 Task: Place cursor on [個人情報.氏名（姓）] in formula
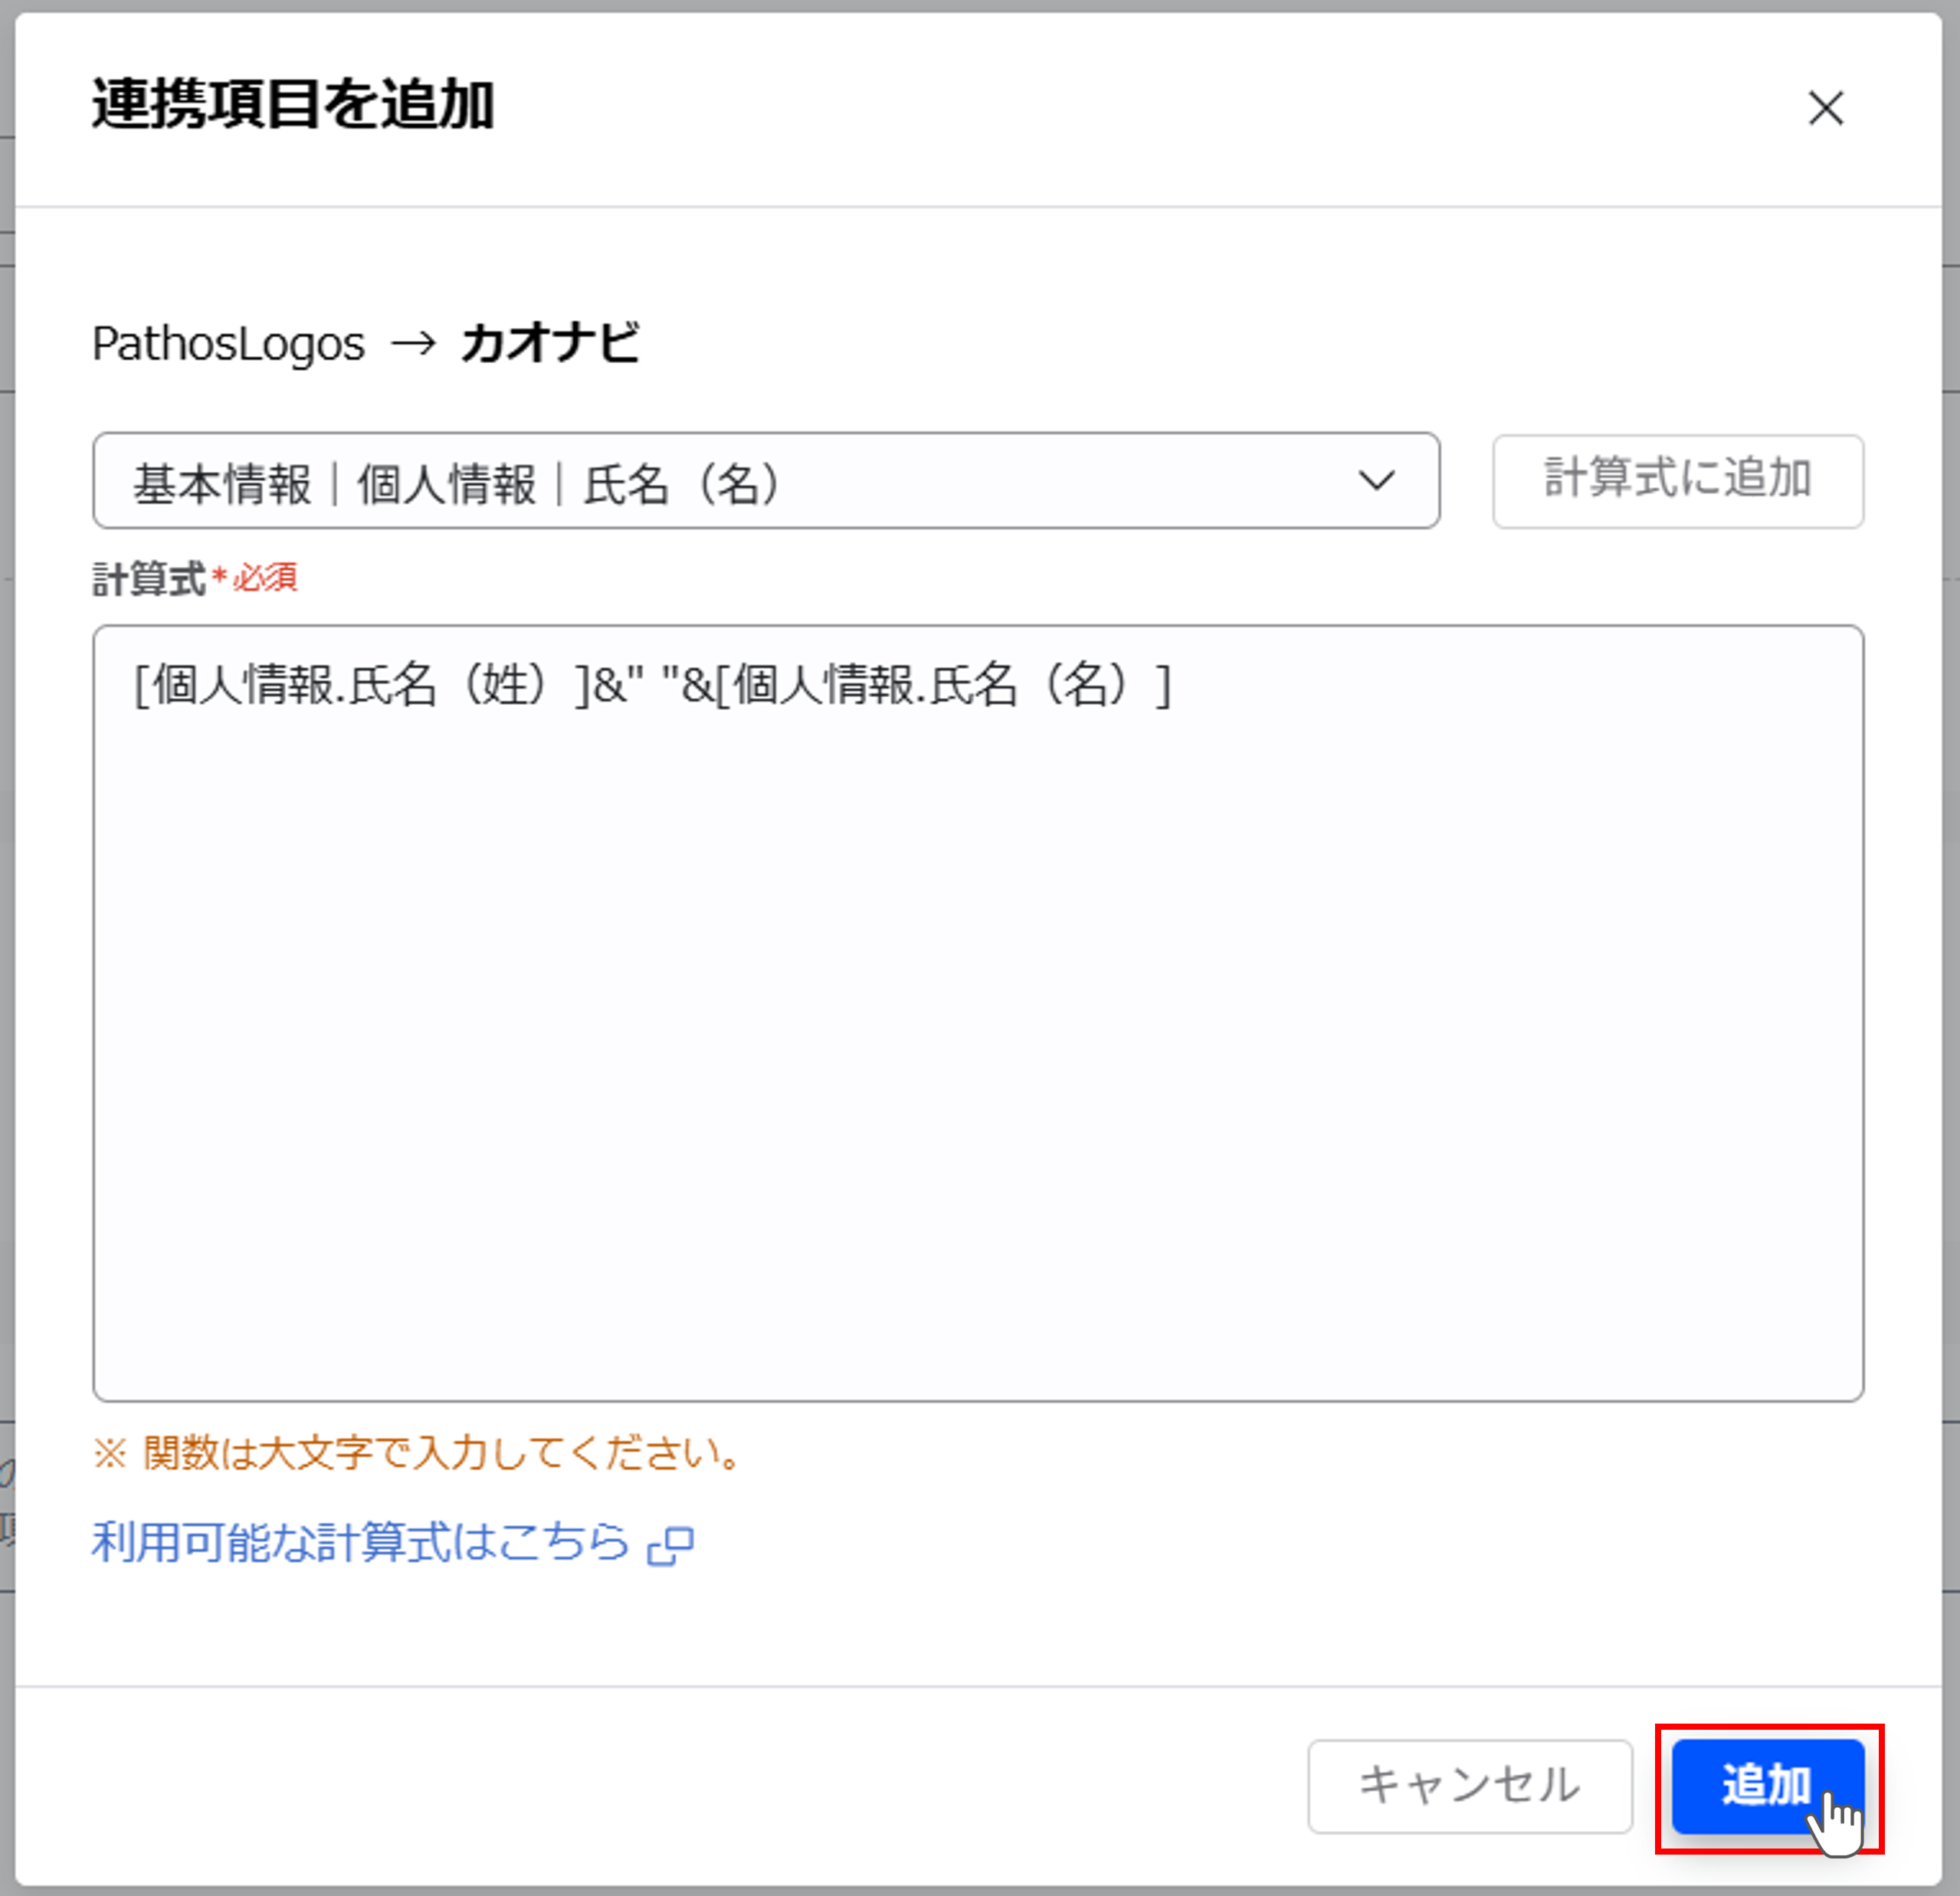click(x=360, y=686)
